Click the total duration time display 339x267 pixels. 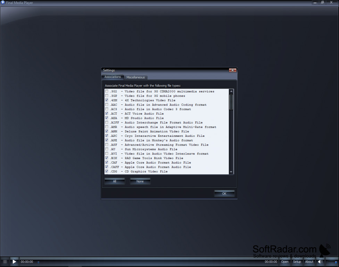click(x=271, y=261)
